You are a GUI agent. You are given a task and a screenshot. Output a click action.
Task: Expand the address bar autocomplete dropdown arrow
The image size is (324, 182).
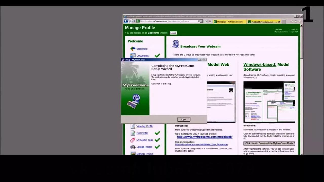[x=201, y=21]
